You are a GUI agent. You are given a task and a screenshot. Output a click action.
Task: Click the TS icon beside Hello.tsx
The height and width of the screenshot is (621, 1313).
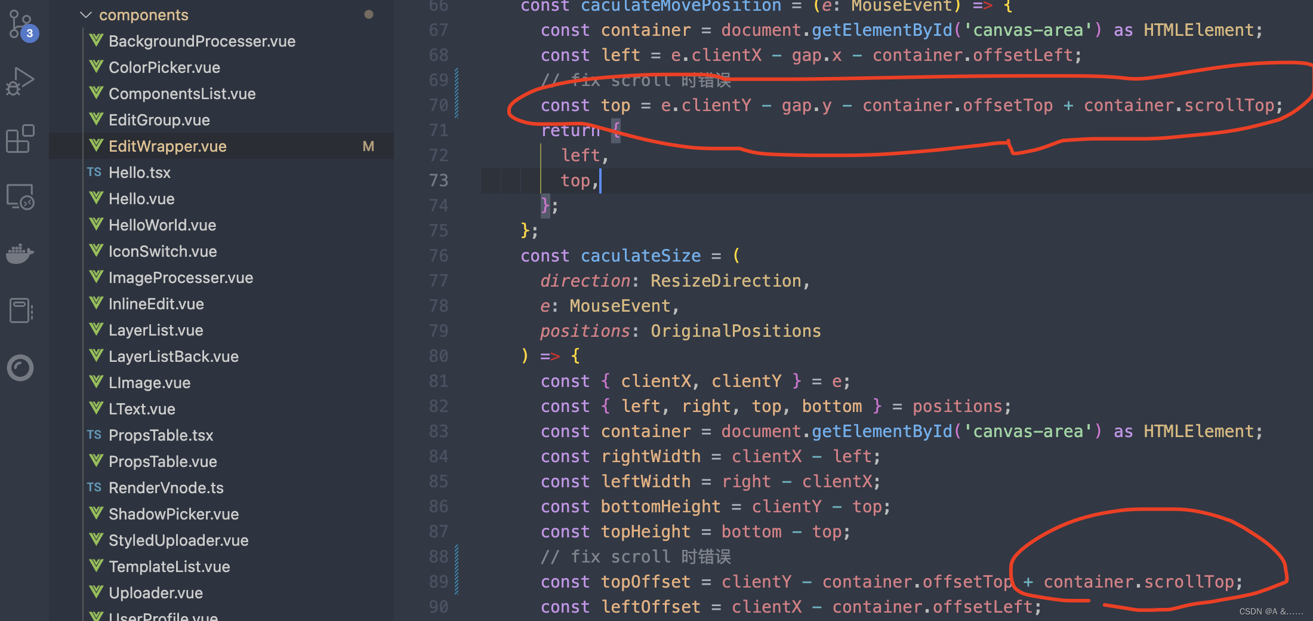(94, 172)
